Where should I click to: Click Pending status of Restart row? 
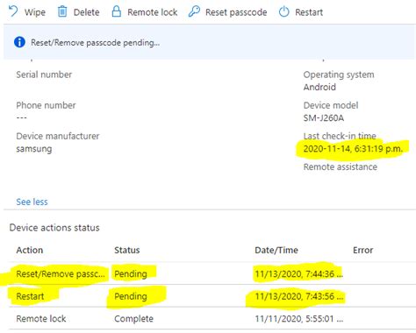click(131, 296)
